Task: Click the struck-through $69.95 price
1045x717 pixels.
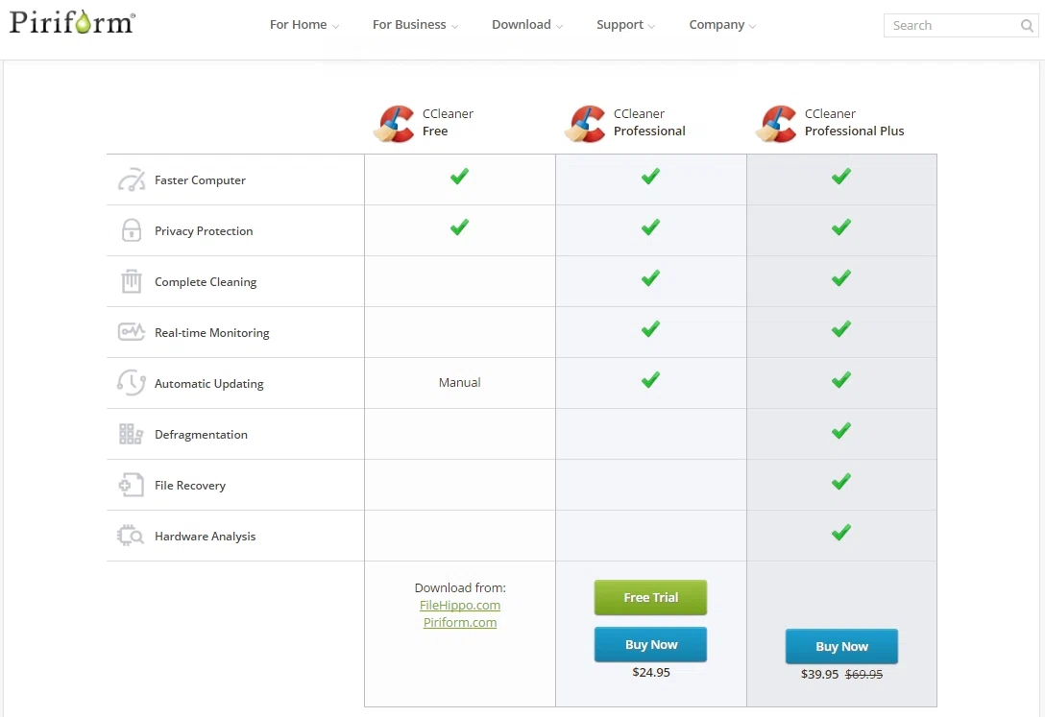Action: point(863,675)
